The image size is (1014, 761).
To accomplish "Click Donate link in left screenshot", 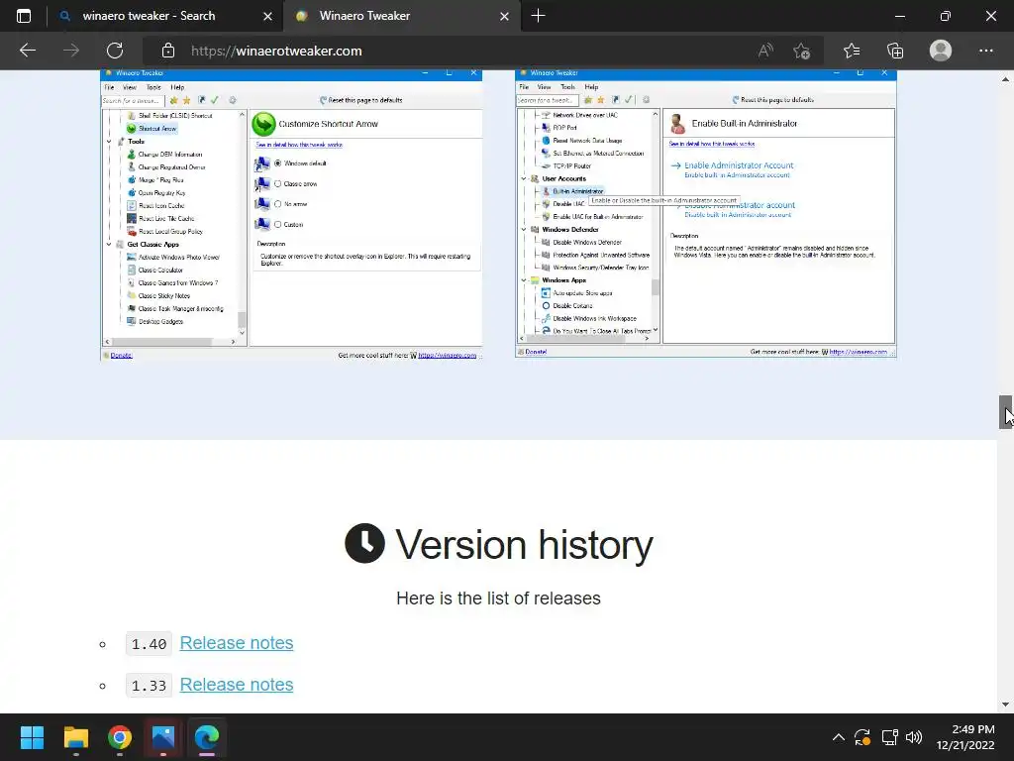I will point(121,356).
